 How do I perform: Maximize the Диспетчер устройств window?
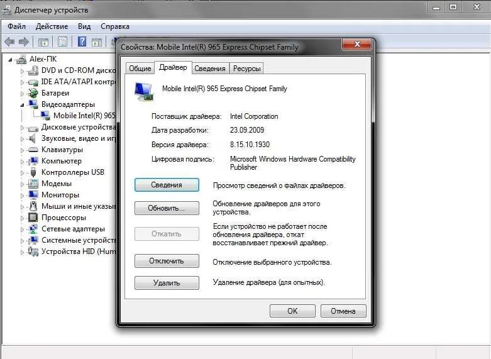click(453, 7)
